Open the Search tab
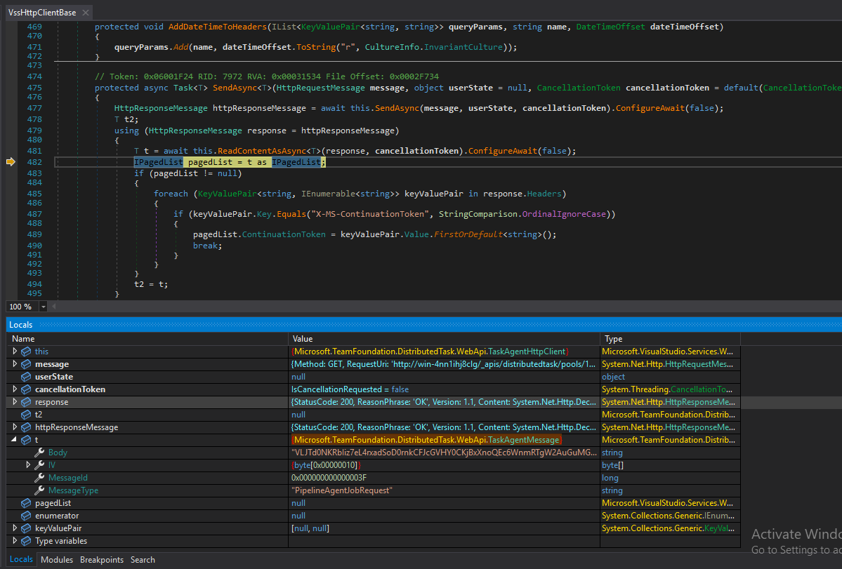This screenshot has width=842, height=569. pos(143,560)
